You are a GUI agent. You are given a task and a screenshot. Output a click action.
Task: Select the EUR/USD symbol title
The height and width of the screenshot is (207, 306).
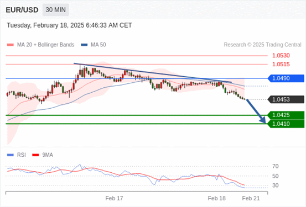[22, 10]
